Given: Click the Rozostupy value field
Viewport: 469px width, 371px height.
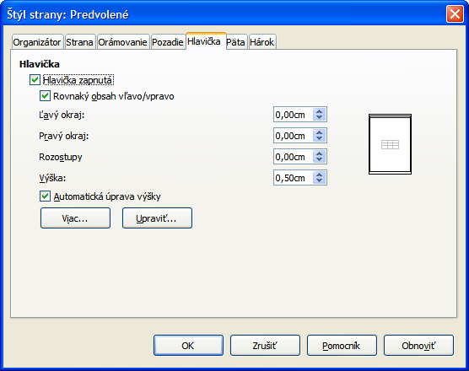Looking at the screenshot, I should click(x=294, y=157).
